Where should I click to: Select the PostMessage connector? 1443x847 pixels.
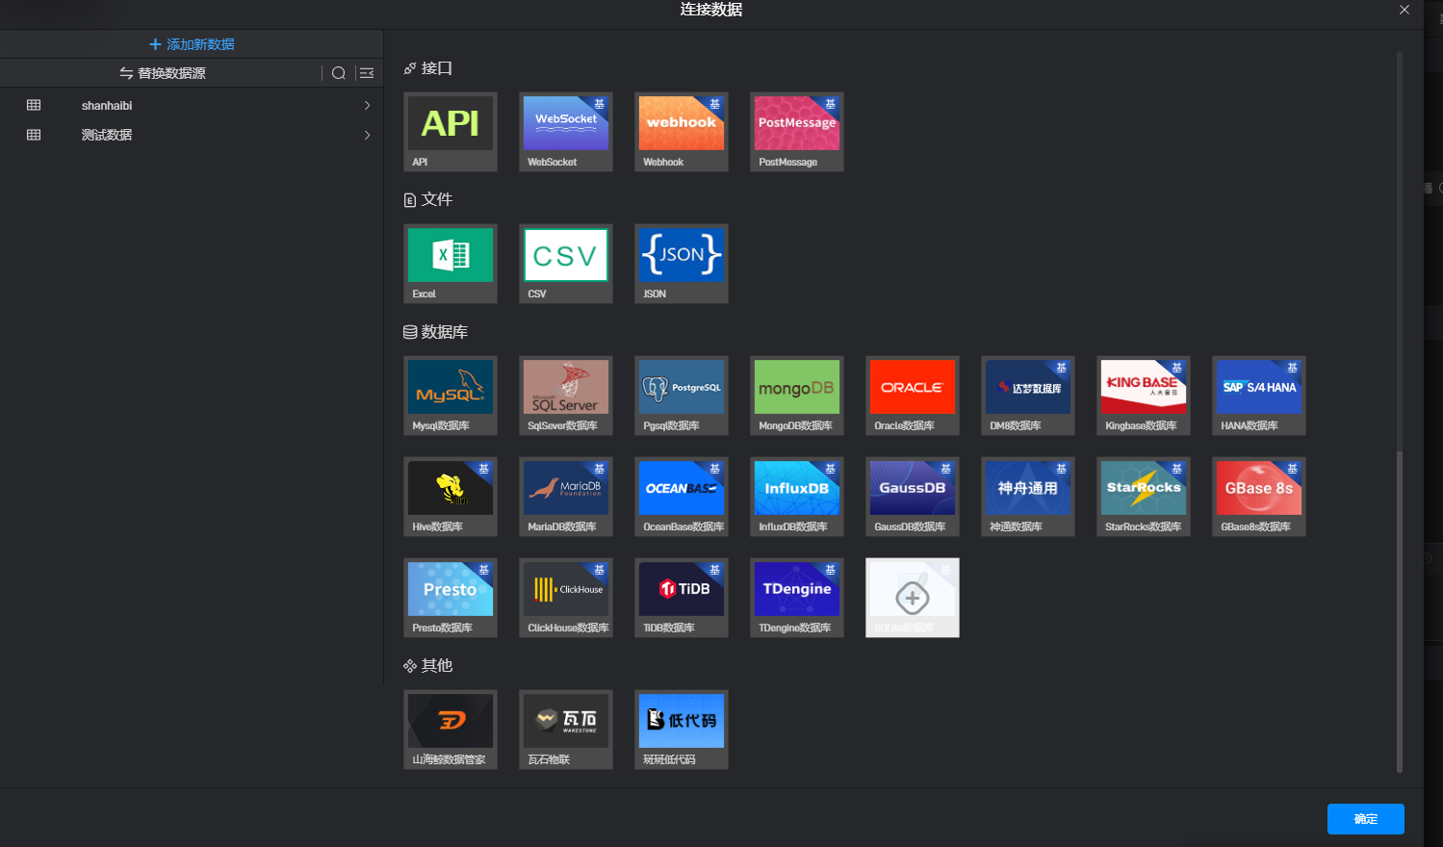coord(797,132)
